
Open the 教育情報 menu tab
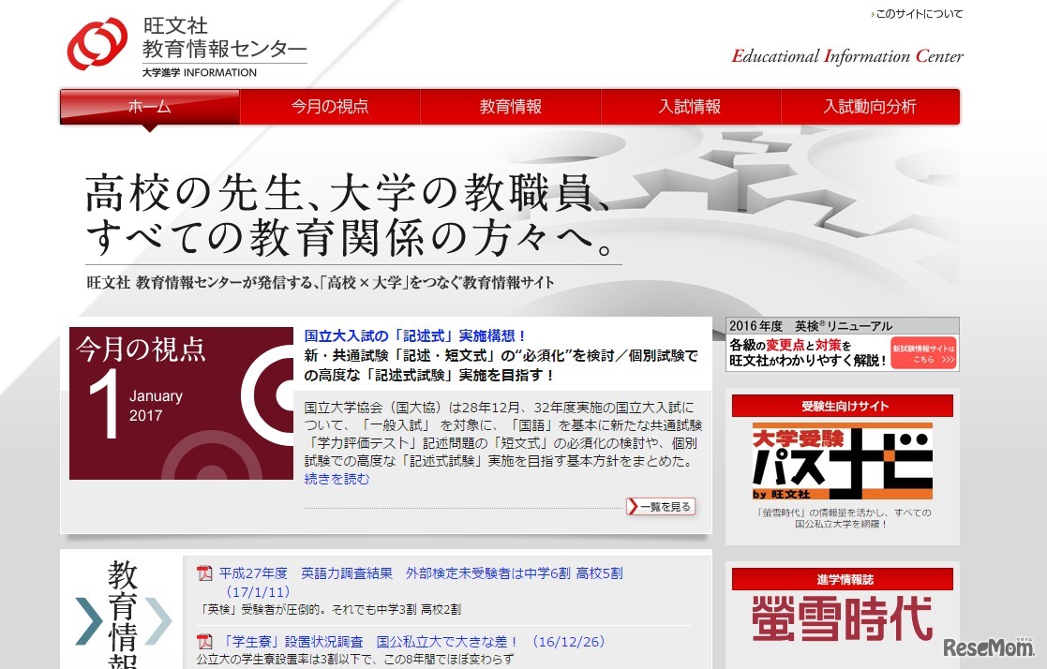click(x=511, y=107)
